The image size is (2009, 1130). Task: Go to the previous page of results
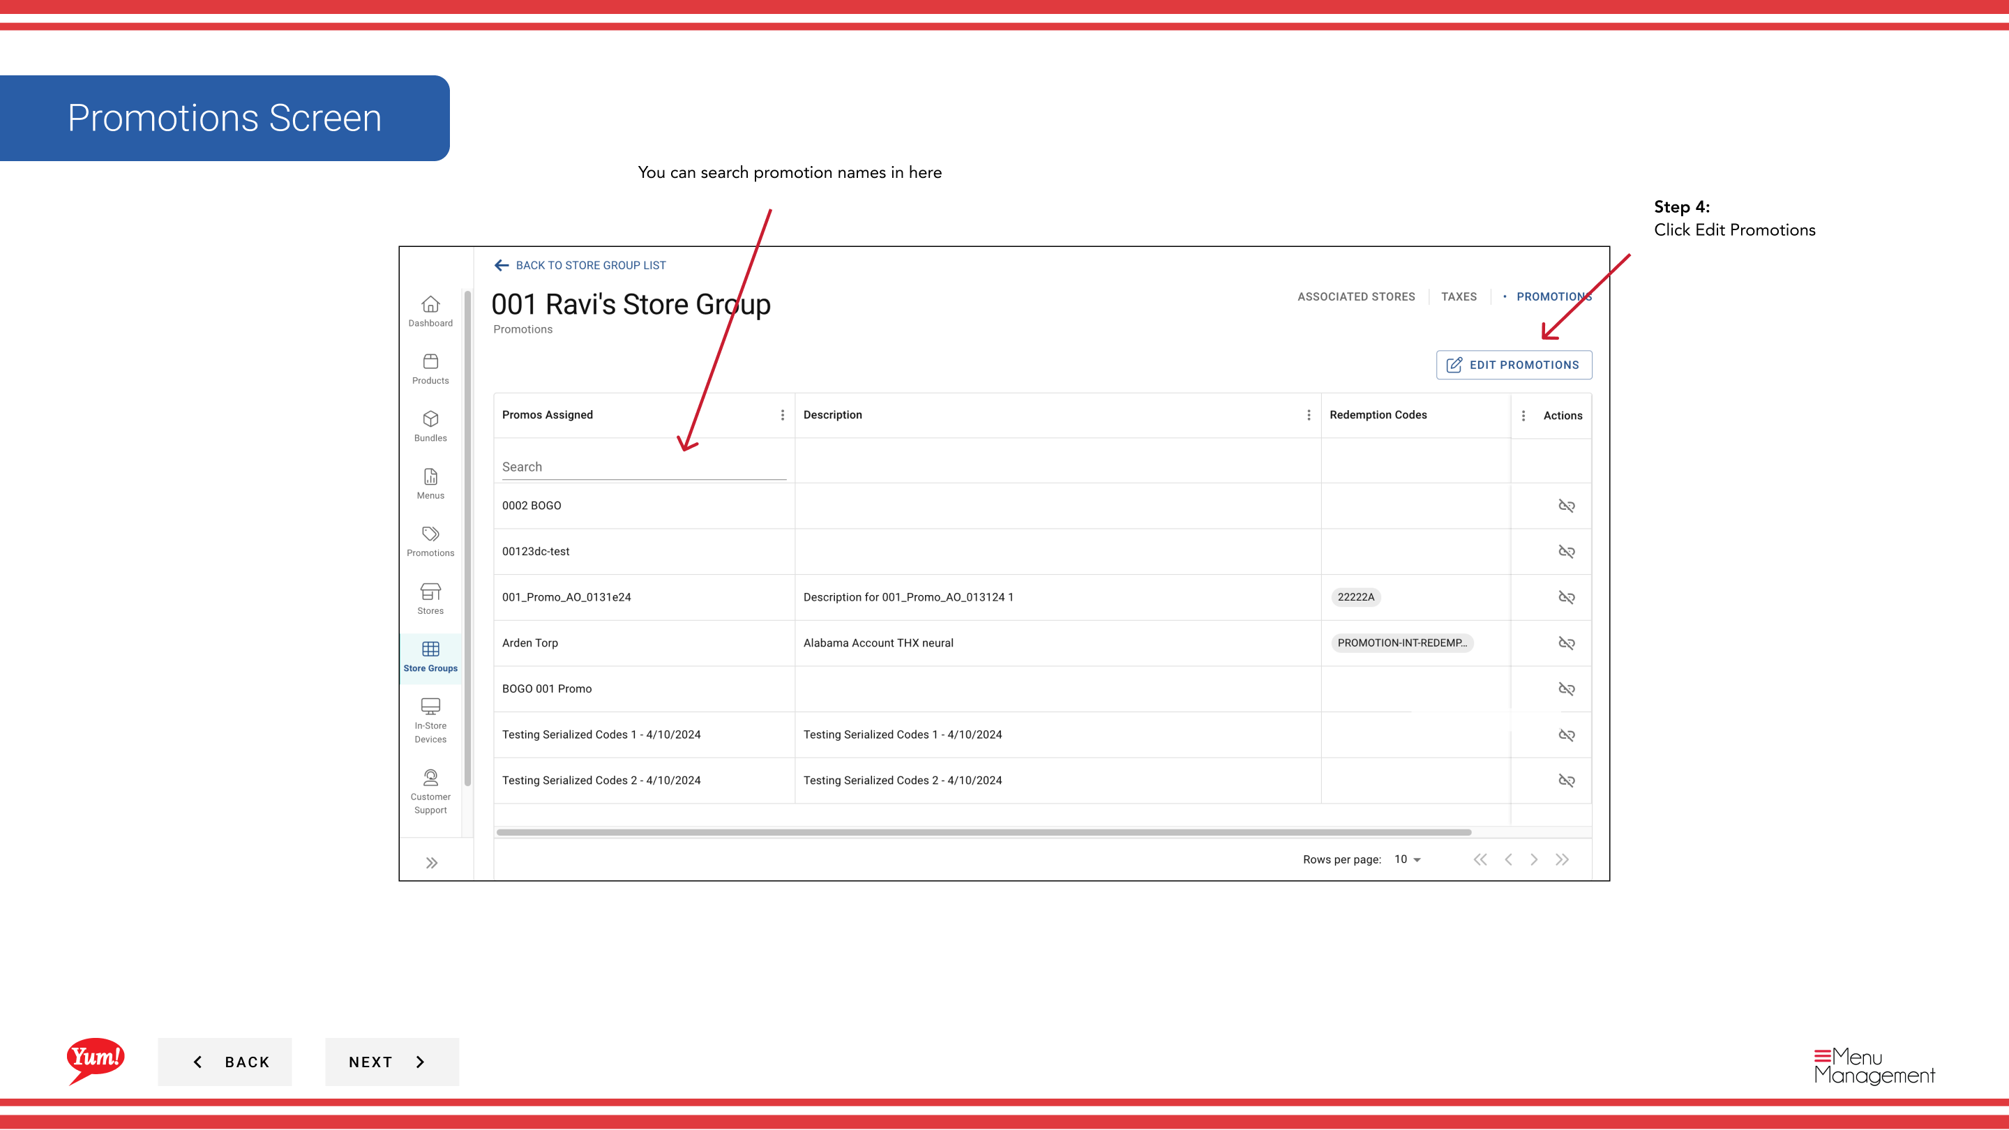click(1508, 859)
